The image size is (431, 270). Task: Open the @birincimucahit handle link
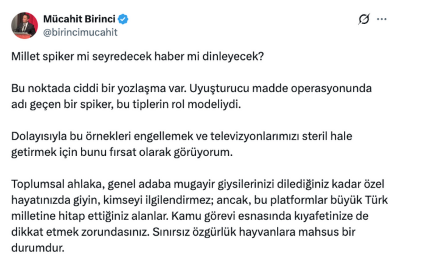click(80, 32)
